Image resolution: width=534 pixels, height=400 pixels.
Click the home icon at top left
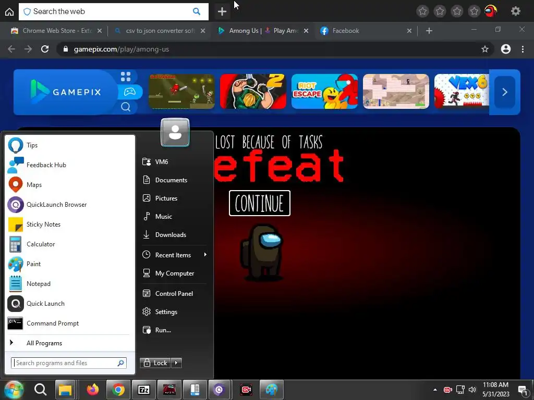click(9, 11)
